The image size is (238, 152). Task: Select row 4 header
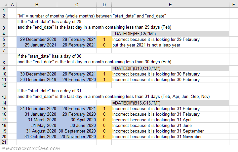4,34
